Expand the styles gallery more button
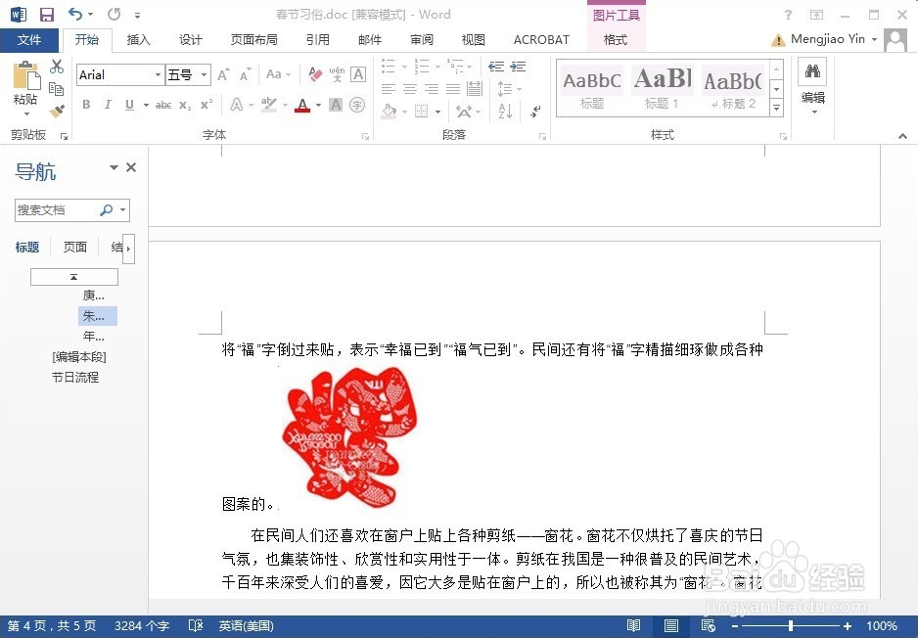Image resolution: width=918 pixels, height=638 pixels. (776, 108)
